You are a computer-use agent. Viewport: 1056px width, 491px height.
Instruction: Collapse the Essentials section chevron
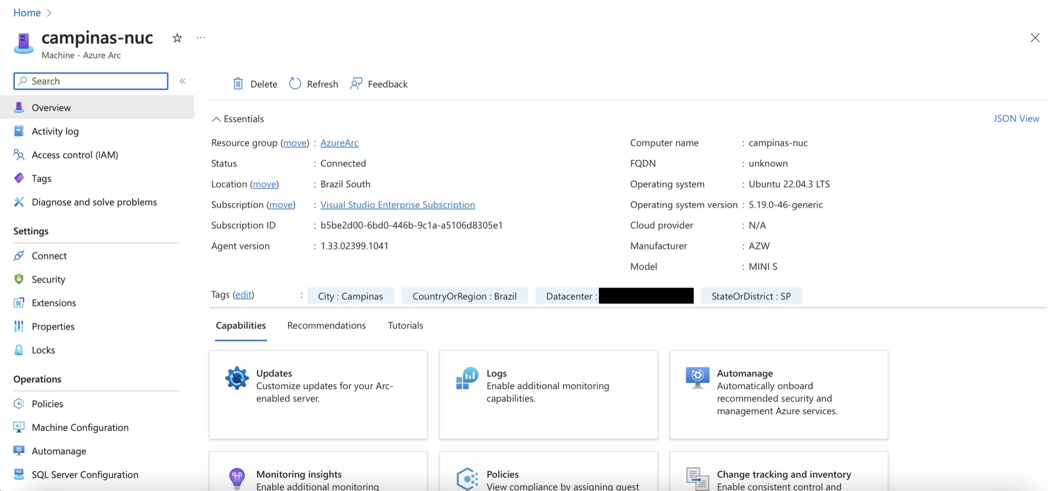(x=216, y=119)
